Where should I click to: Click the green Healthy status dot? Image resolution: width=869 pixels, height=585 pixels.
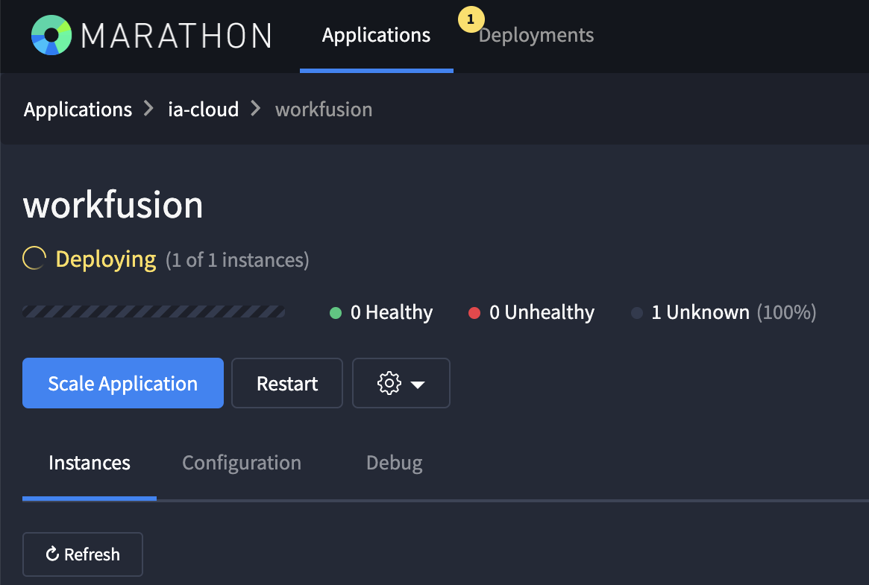point(336,313)
